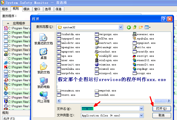Select wuauclt1.exe file
The width and height of the screenshot is (177, 120).
tap(144, 60)
